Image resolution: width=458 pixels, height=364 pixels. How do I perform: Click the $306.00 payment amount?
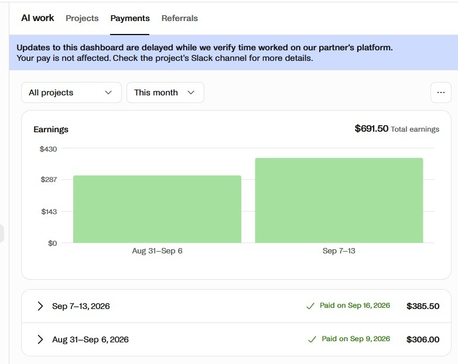coord(423,339)
